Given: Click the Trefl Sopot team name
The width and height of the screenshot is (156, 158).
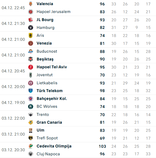Looking at the screenshot, I should pyautogui.click(x=47, y=138).
